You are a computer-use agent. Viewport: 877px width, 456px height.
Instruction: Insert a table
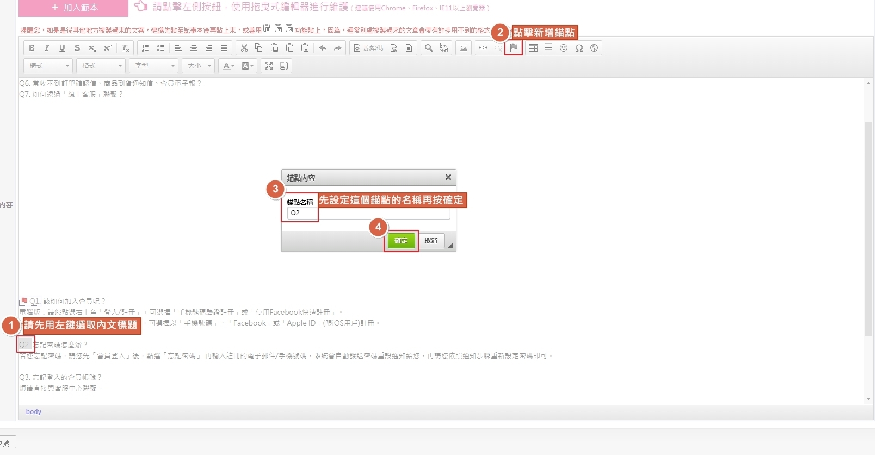(533, 48)
